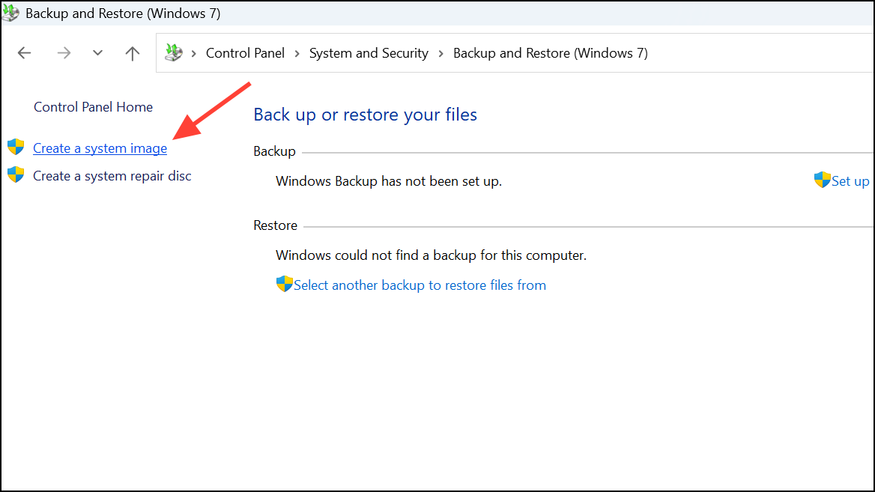Click the shield icon beside Create a system repair disc

pyautogui.click(x=16, y=174)
